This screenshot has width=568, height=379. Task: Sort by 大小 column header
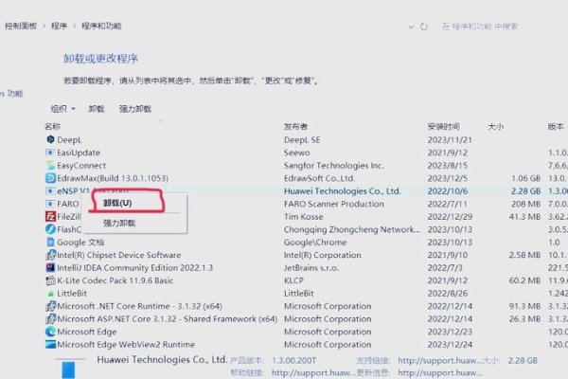tap(495, 127)
